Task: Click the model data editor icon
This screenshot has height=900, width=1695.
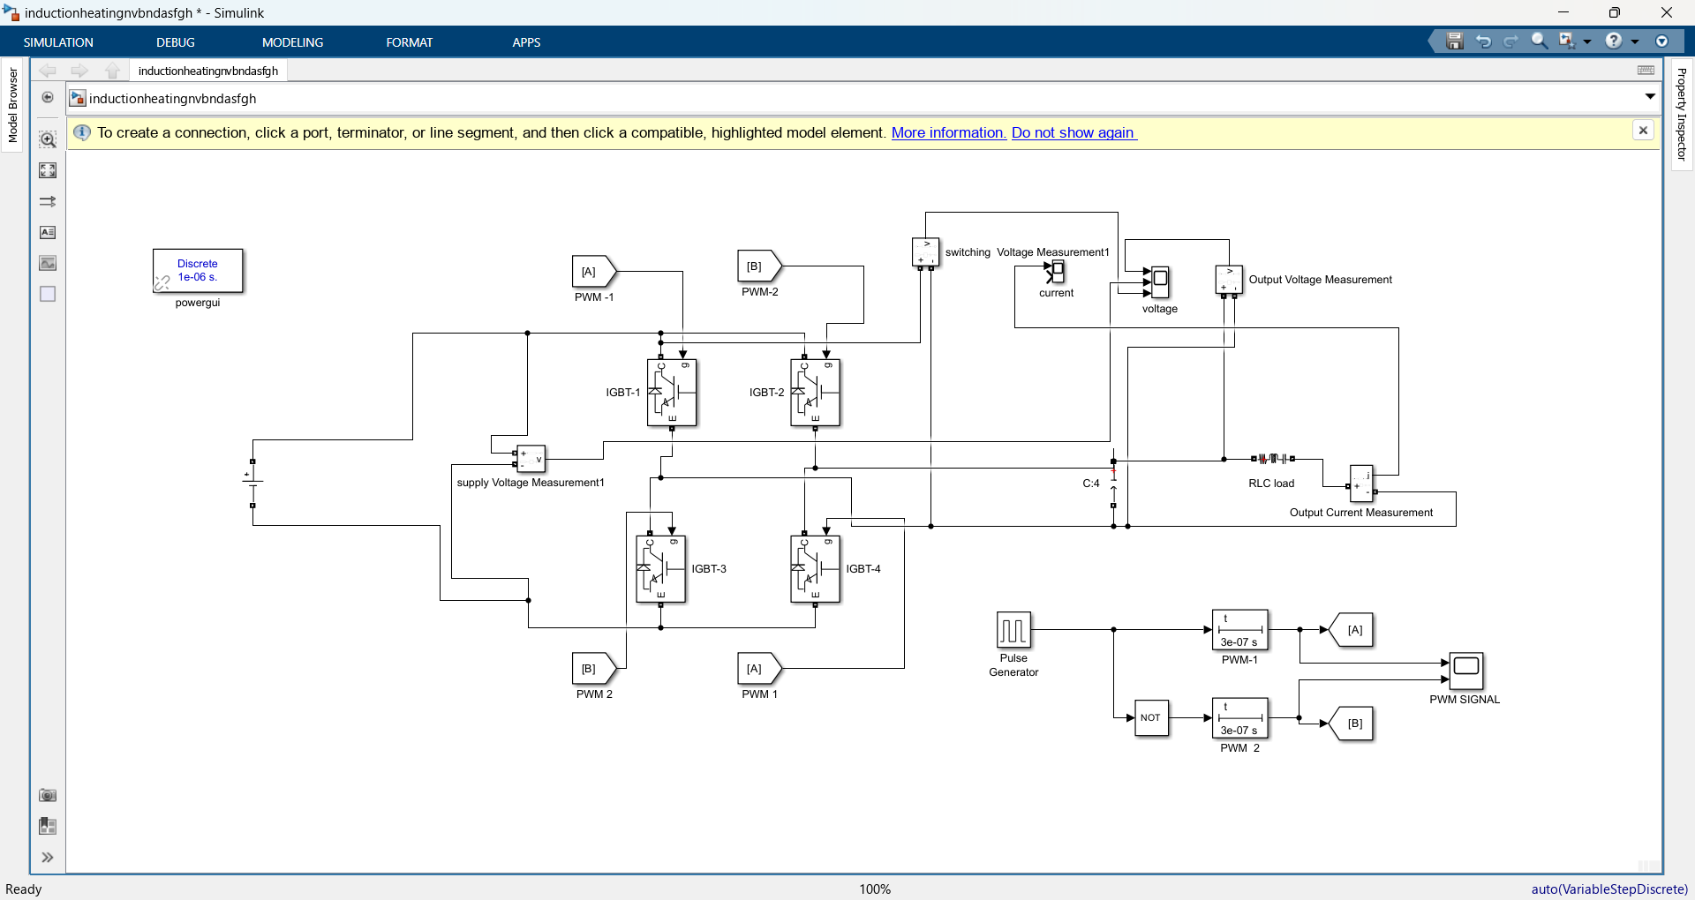Action: (x=48, y=826)
